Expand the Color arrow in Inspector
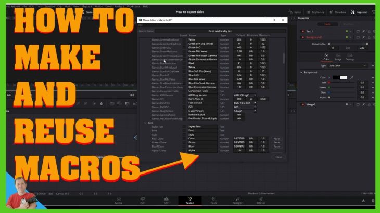380x213 pixels. tap(329, 77)
